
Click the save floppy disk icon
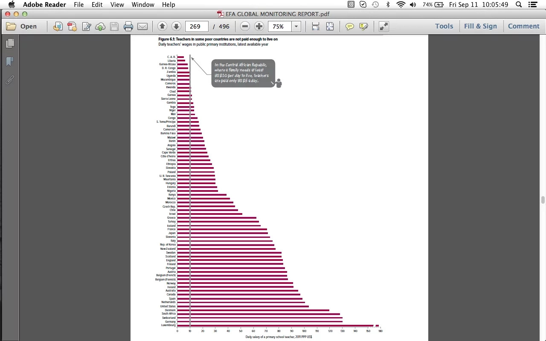tap(114, 26)
